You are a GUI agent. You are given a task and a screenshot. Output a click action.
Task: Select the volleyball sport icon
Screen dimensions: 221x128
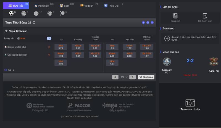point(49,13)
